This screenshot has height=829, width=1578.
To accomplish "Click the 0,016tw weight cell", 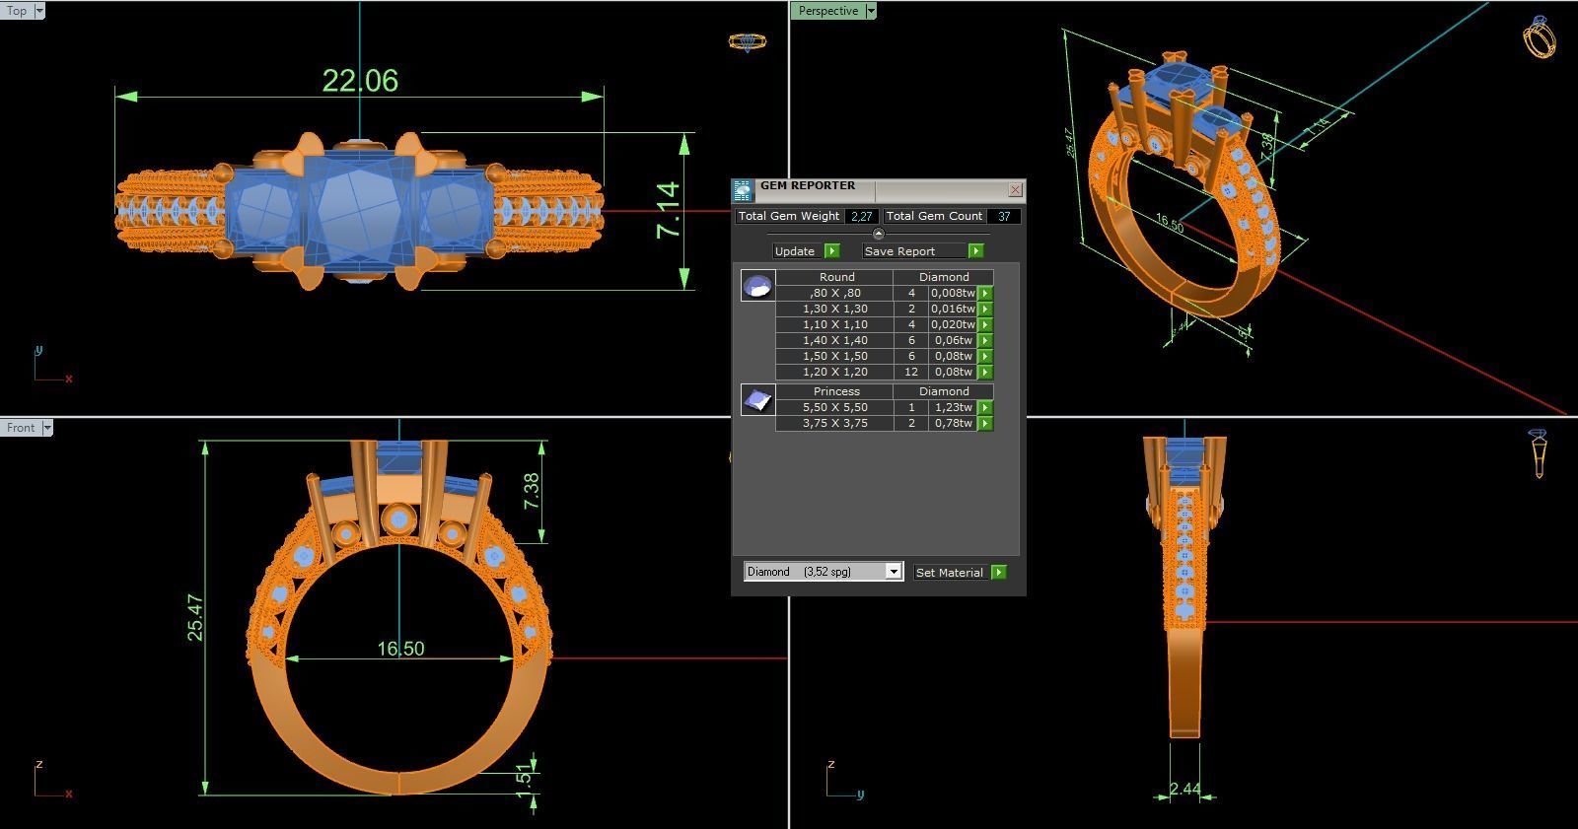I will 954,309.
